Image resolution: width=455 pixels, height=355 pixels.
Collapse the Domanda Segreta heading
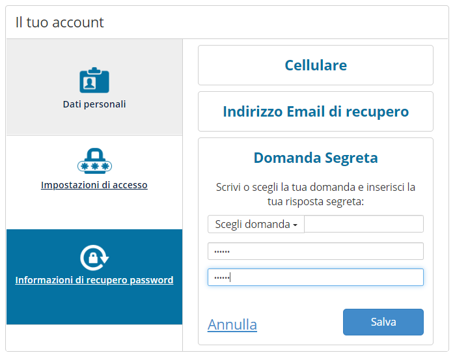point(316,158)
